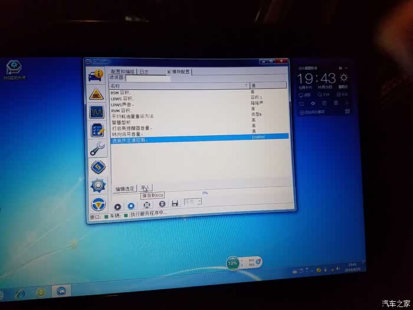This screenshot has height=310, width=413.
Task: Select the 模块配置 tab
Action: (179, 71)
